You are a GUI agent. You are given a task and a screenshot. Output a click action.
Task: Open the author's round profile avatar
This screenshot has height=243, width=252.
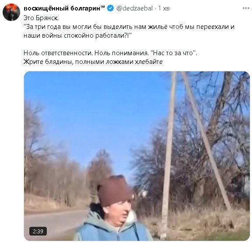coord(11,12)
